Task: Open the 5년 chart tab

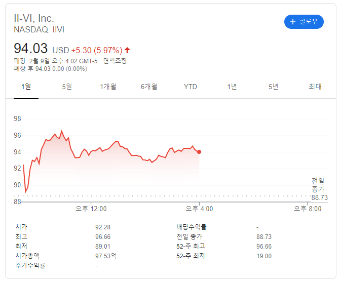Action: 273,87
